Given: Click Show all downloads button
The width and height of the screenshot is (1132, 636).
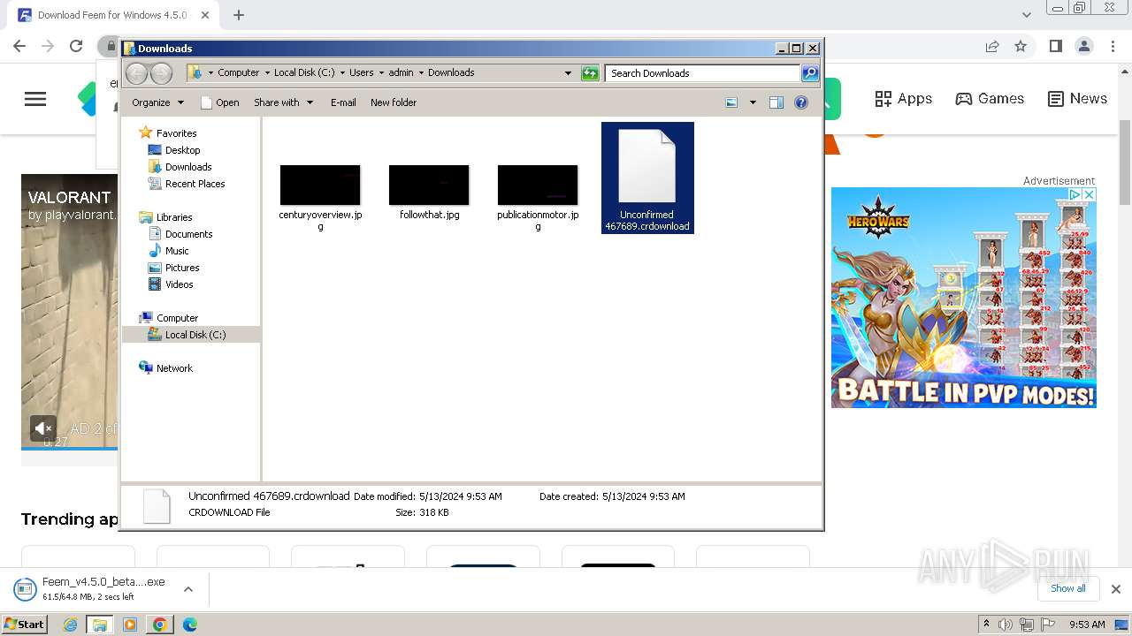Looking at the screenshot, I should 1068,588.
